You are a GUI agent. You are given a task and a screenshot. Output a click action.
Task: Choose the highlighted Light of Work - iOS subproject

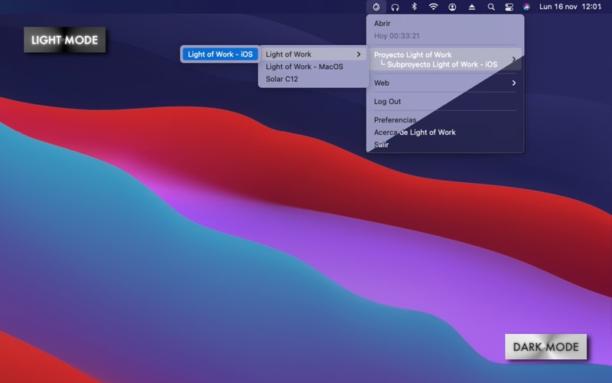coord(220,54)
